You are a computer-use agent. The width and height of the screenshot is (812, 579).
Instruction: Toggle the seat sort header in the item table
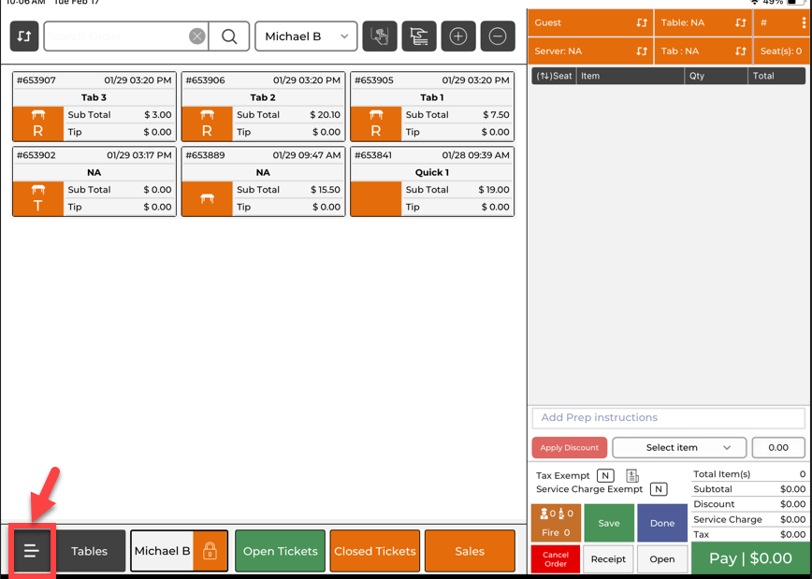[554, 76]
